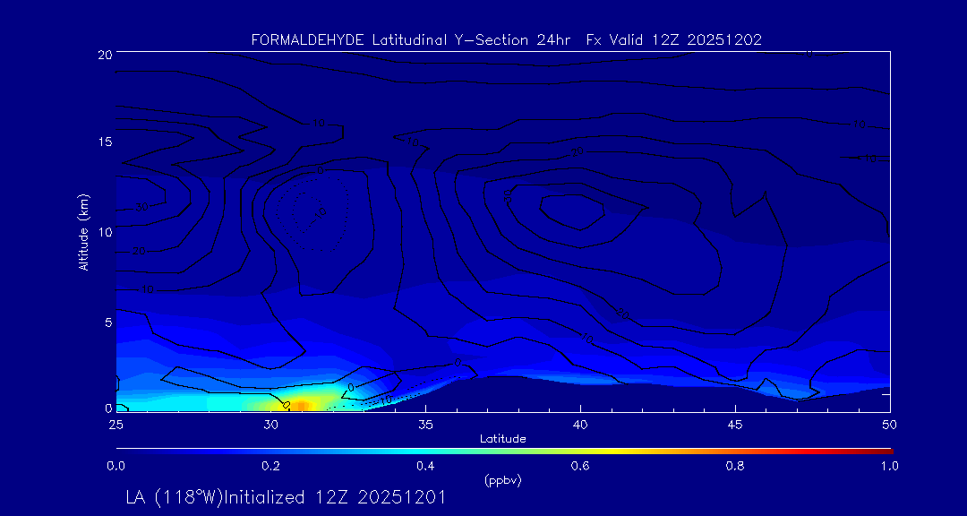Image resolution: width=967 pixels, height=516 pixels.
Task: Click latitude axis tick label 35
Action: [425, 425]
